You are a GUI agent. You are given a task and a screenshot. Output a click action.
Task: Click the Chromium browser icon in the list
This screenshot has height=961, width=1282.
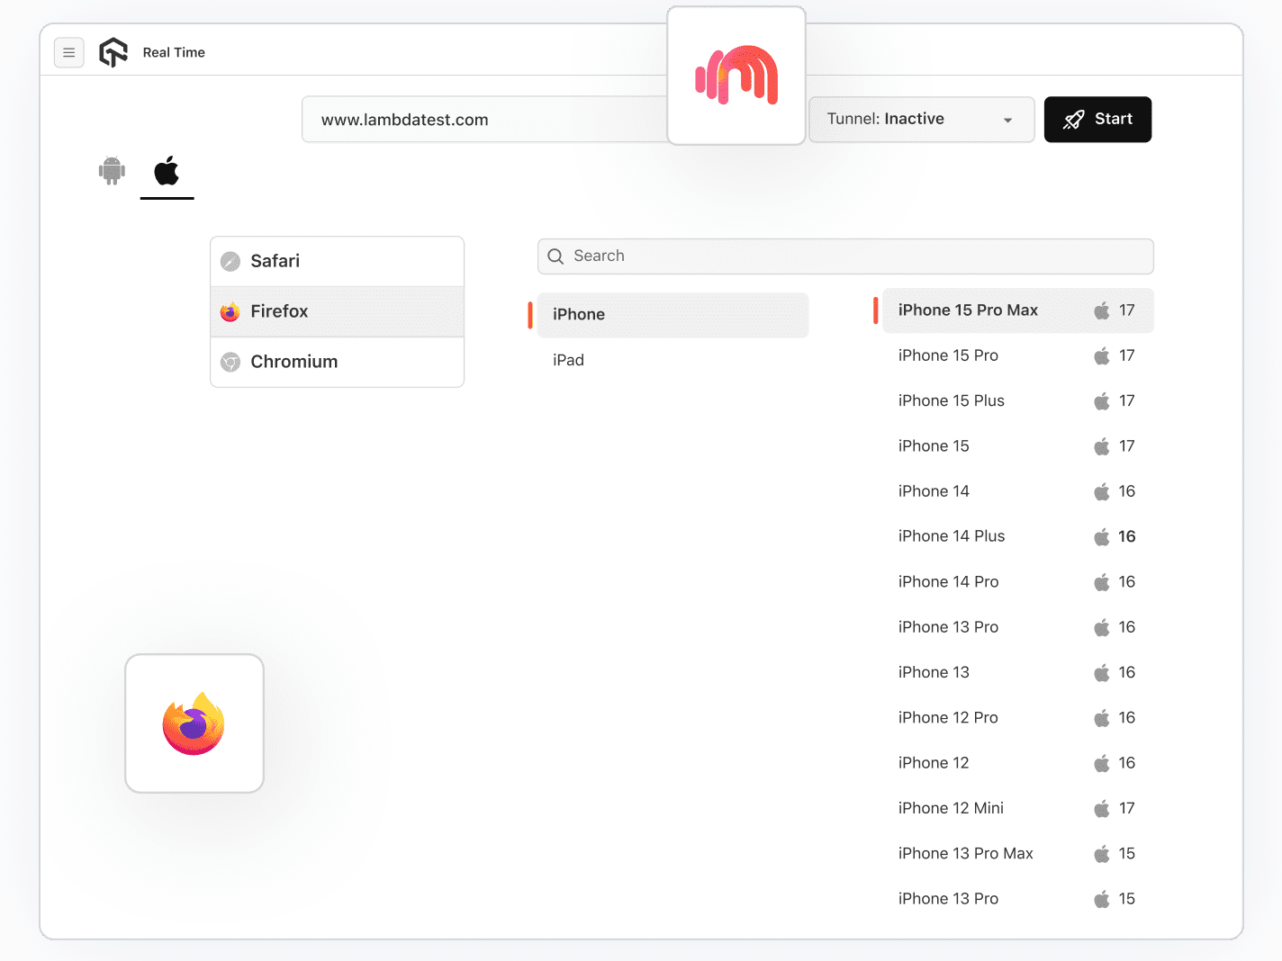[230, 362]
